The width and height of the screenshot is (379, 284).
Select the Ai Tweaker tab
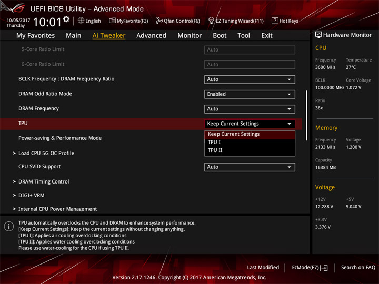coord(109,36)
